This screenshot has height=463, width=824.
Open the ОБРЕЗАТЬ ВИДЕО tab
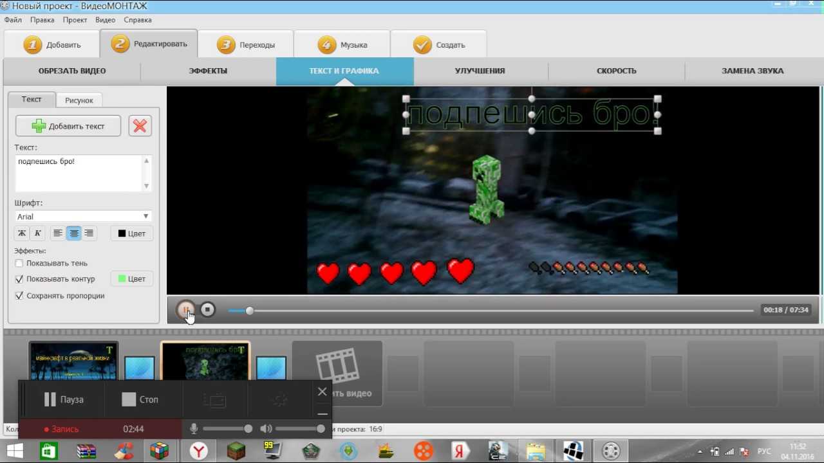click(72, 71)
